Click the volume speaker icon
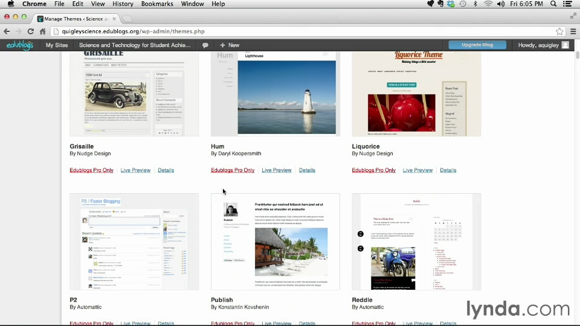 pos(501,4)
